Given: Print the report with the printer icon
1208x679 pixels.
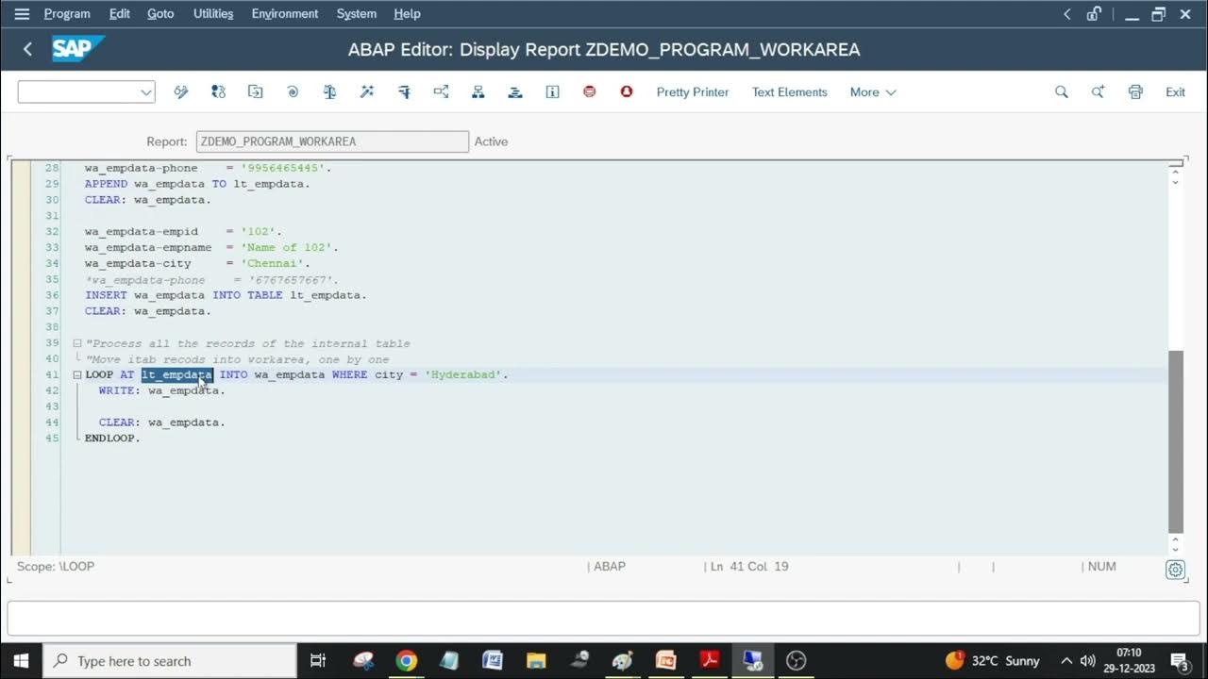Looking at the screenshot, I should click(x=1135, y=91).
